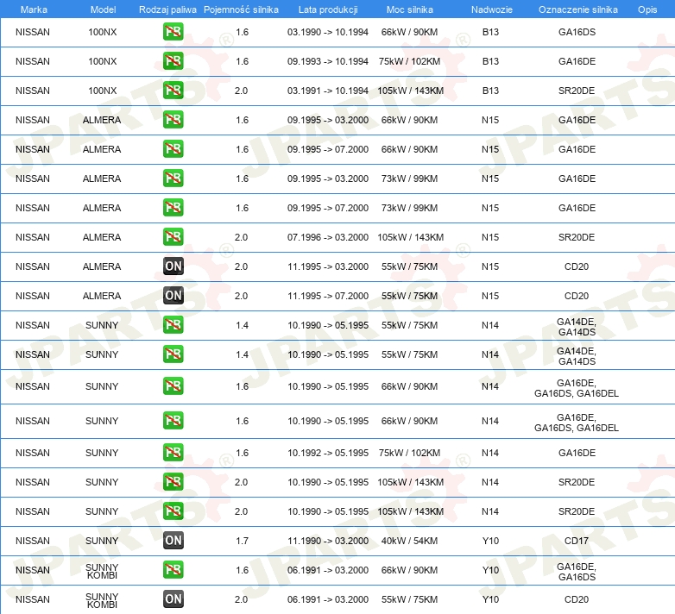Click the Lata produkcji column header
Screen dimensions: 675x614
coord(328,9)
